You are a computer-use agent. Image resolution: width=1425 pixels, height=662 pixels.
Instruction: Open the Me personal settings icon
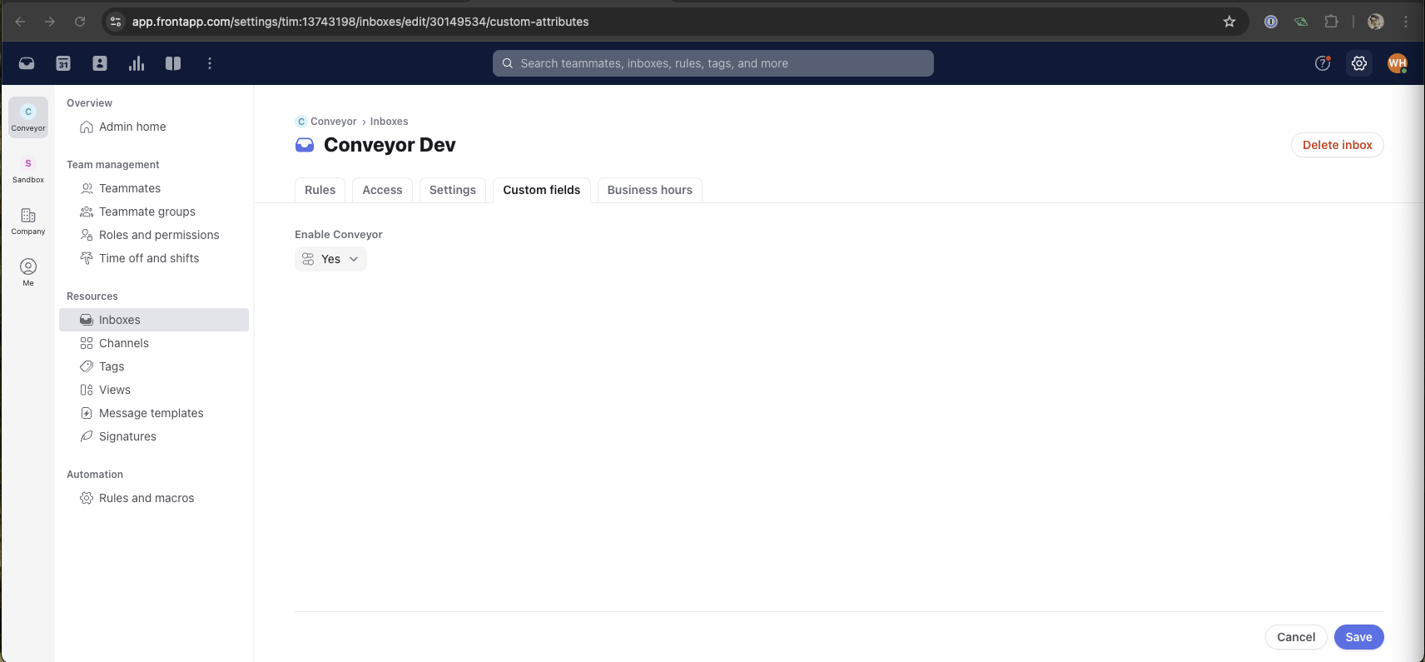point(28,271)
